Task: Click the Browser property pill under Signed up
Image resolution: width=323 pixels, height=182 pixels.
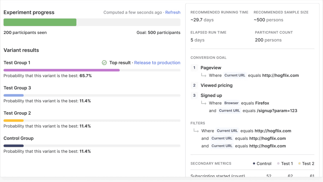Action: (x=231, y=103)
